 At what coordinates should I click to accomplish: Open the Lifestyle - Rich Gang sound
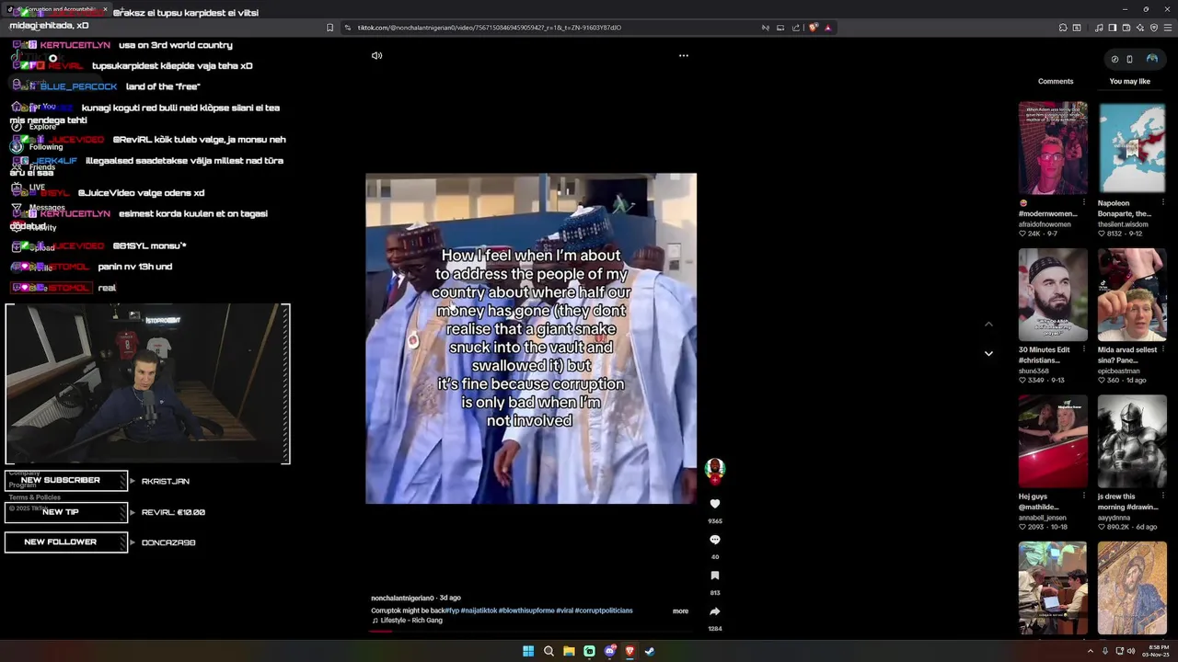[411, 621]
